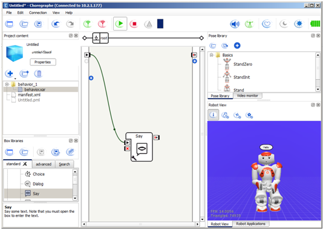This screenshot has width=323, height=231.
Task: Click the Properties button
Action: [42, 62]
